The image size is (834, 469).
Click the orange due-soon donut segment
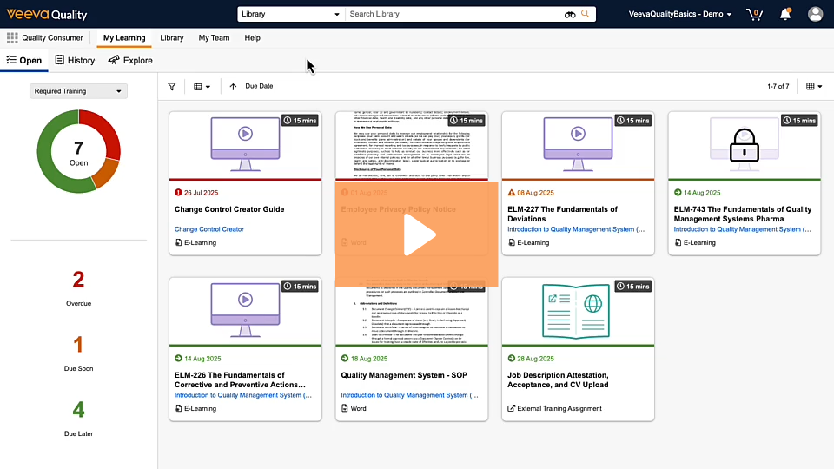[107, 172]
